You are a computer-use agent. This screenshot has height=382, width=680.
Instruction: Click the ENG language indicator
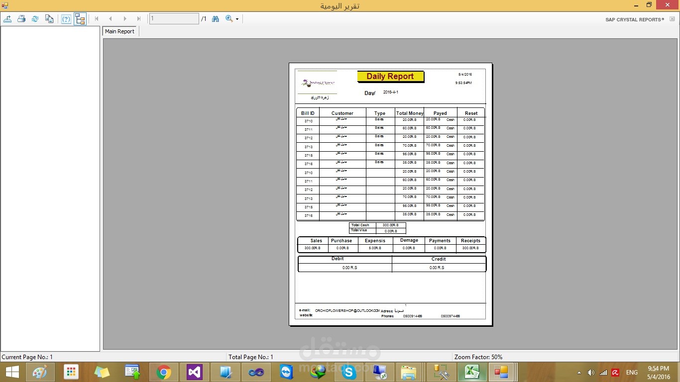coord(632,373)
